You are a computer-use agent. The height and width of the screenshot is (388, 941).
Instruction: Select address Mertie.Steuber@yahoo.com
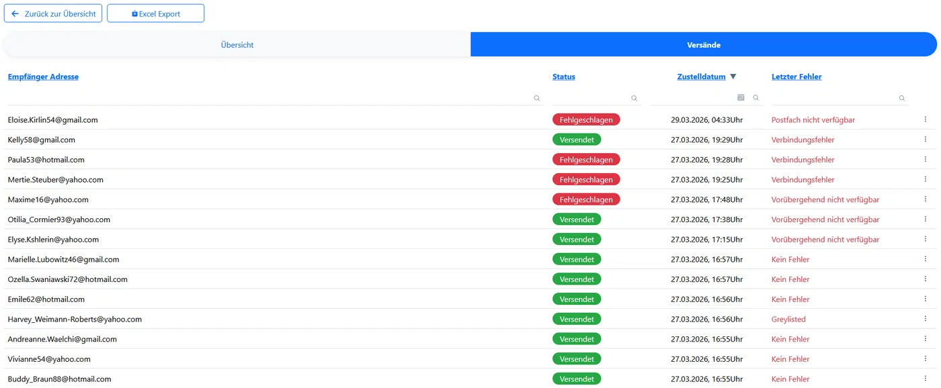coord(56,179)
